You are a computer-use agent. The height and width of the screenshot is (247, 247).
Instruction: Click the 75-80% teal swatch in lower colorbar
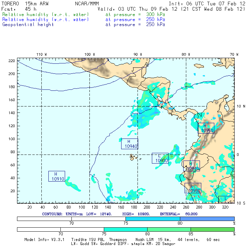tap(126, 229)
